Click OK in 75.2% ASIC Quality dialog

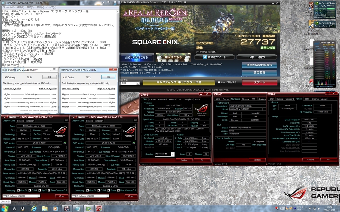point(108,77)
